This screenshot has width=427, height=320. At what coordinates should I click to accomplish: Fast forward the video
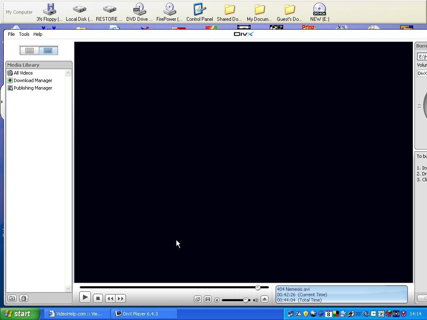pos(121,298)
